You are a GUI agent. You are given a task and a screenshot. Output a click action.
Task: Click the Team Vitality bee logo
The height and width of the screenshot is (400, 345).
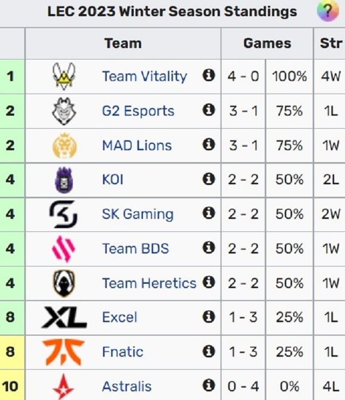[x=64, y=76]
